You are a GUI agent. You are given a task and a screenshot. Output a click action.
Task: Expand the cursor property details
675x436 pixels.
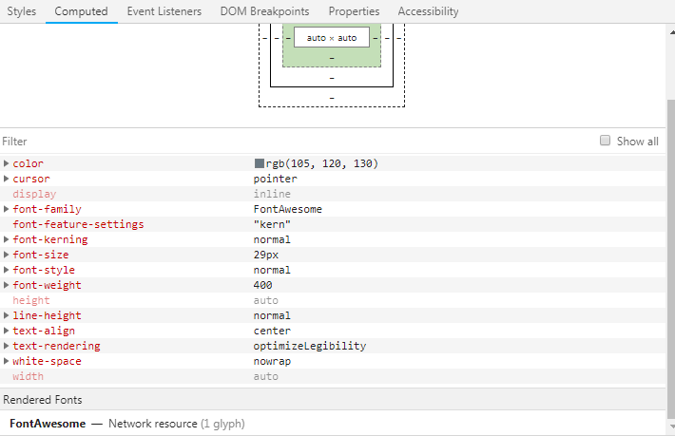[x=7, y=179]
